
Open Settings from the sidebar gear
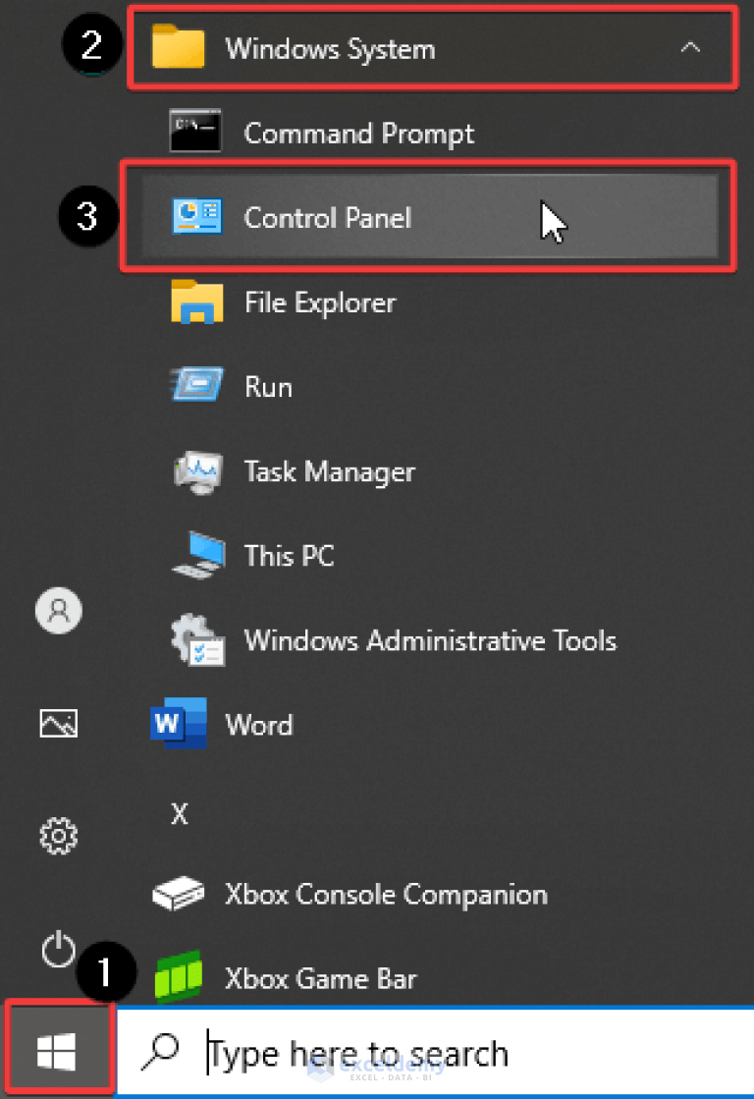(x=58, y=837)
